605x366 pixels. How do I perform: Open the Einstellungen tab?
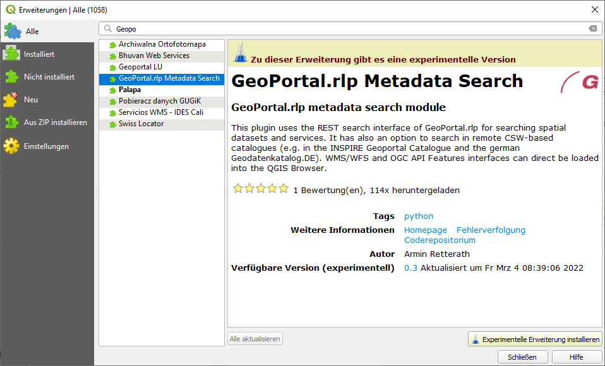pyautogui.click(x=47, y=146)
